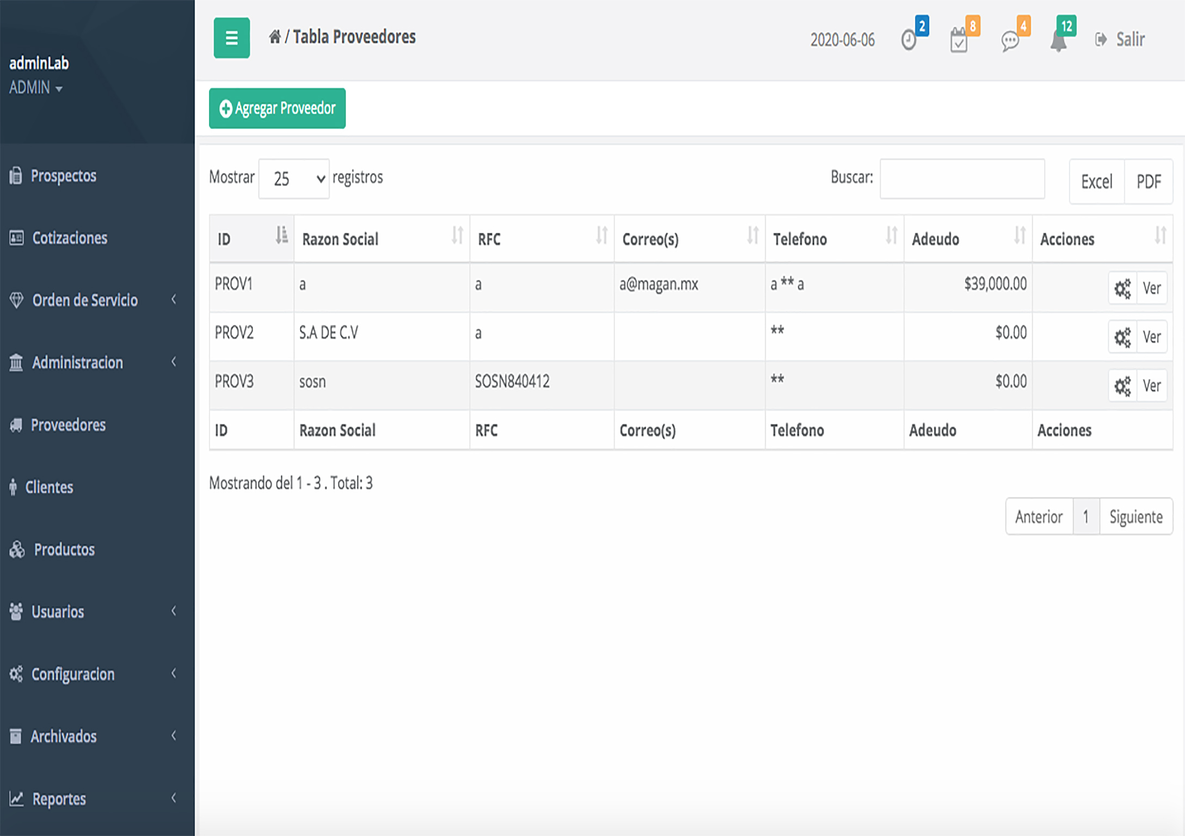Screen dimensions: 1185x836
Task: Click the Configuracion gears icon in sidebar
Action: pos(16,674)
